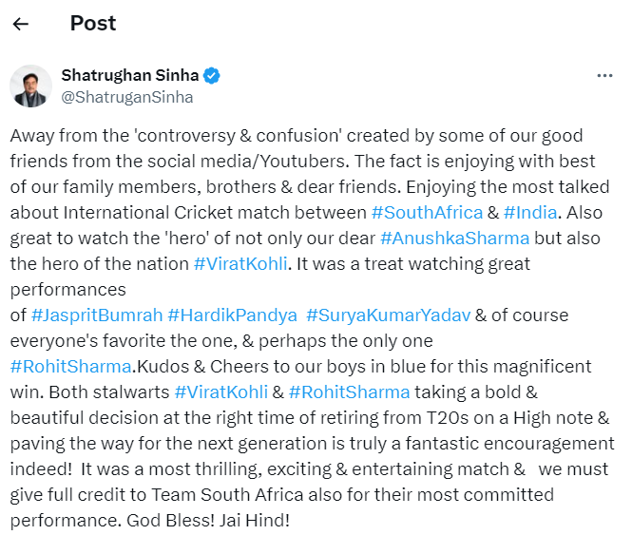Open Shatrughan Sinha's profile picture
632x535 pixels.
tap(30, 86)
